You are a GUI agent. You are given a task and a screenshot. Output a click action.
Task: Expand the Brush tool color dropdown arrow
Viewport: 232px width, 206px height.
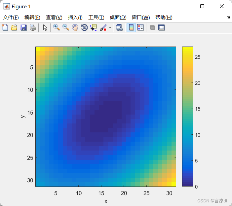(x=110, y=28)
